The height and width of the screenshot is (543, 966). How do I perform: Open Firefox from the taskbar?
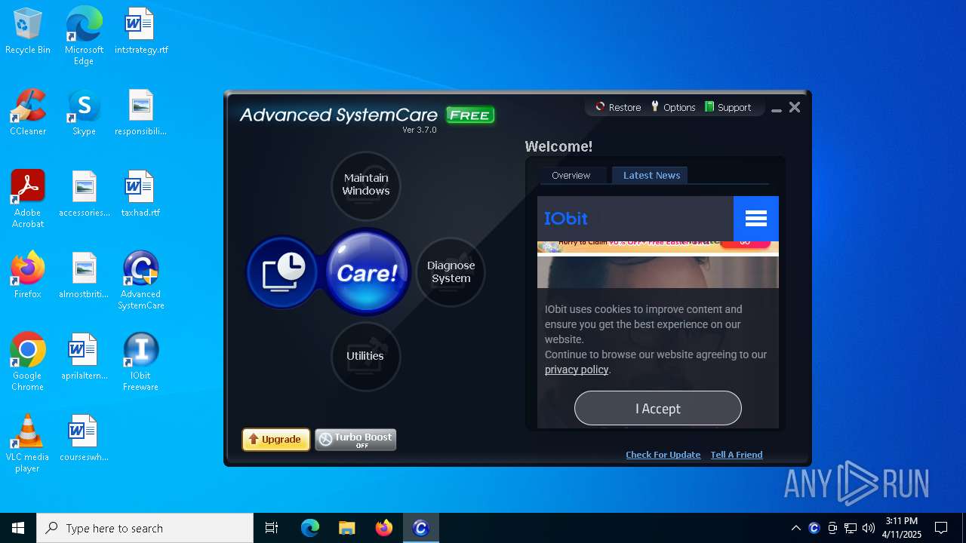[x=384, y=528]
